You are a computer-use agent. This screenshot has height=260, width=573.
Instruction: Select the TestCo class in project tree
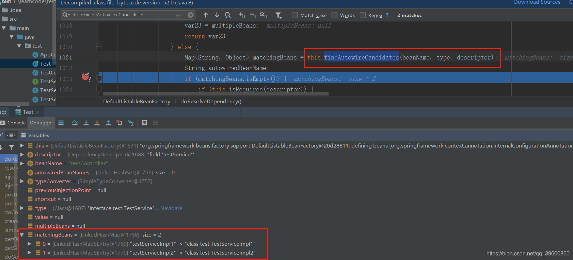[44, 72]
